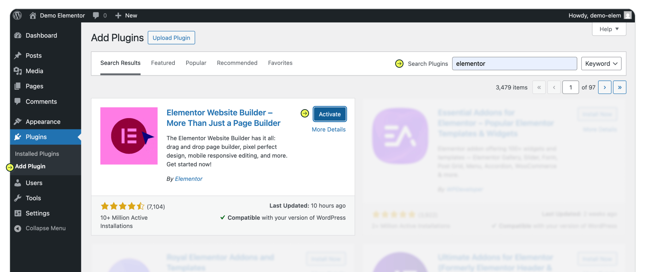Click the Elementor plugin logo thumbnail
Screen dimensions: 645x272
coord(129,136)
